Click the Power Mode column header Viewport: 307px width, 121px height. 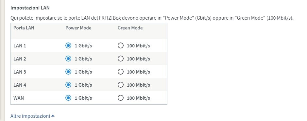(78, 28)
